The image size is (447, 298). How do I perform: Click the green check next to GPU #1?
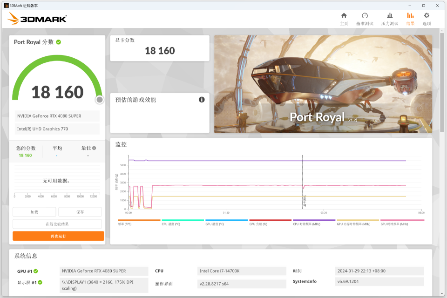pos(36,271)
